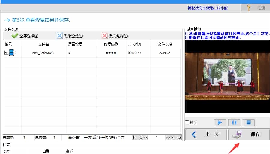270x154 pixels.
Task: Go to next page with >>下一页
Action: (x=173, y=138)
